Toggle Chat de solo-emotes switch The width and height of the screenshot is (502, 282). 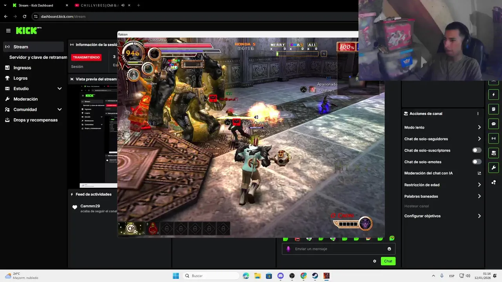(477, 162)
